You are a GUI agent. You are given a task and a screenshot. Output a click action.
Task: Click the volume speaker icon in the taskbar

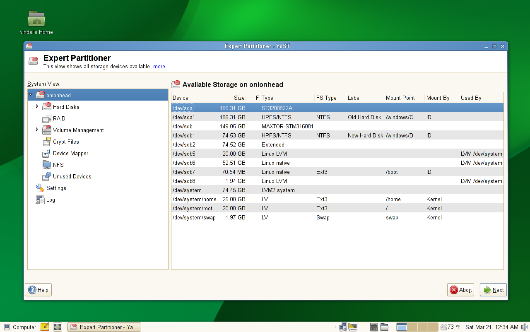[x=525, y=327]
